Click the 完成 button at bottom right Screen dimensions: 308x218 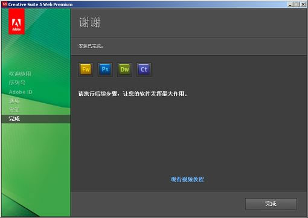(x=271, y=204)
